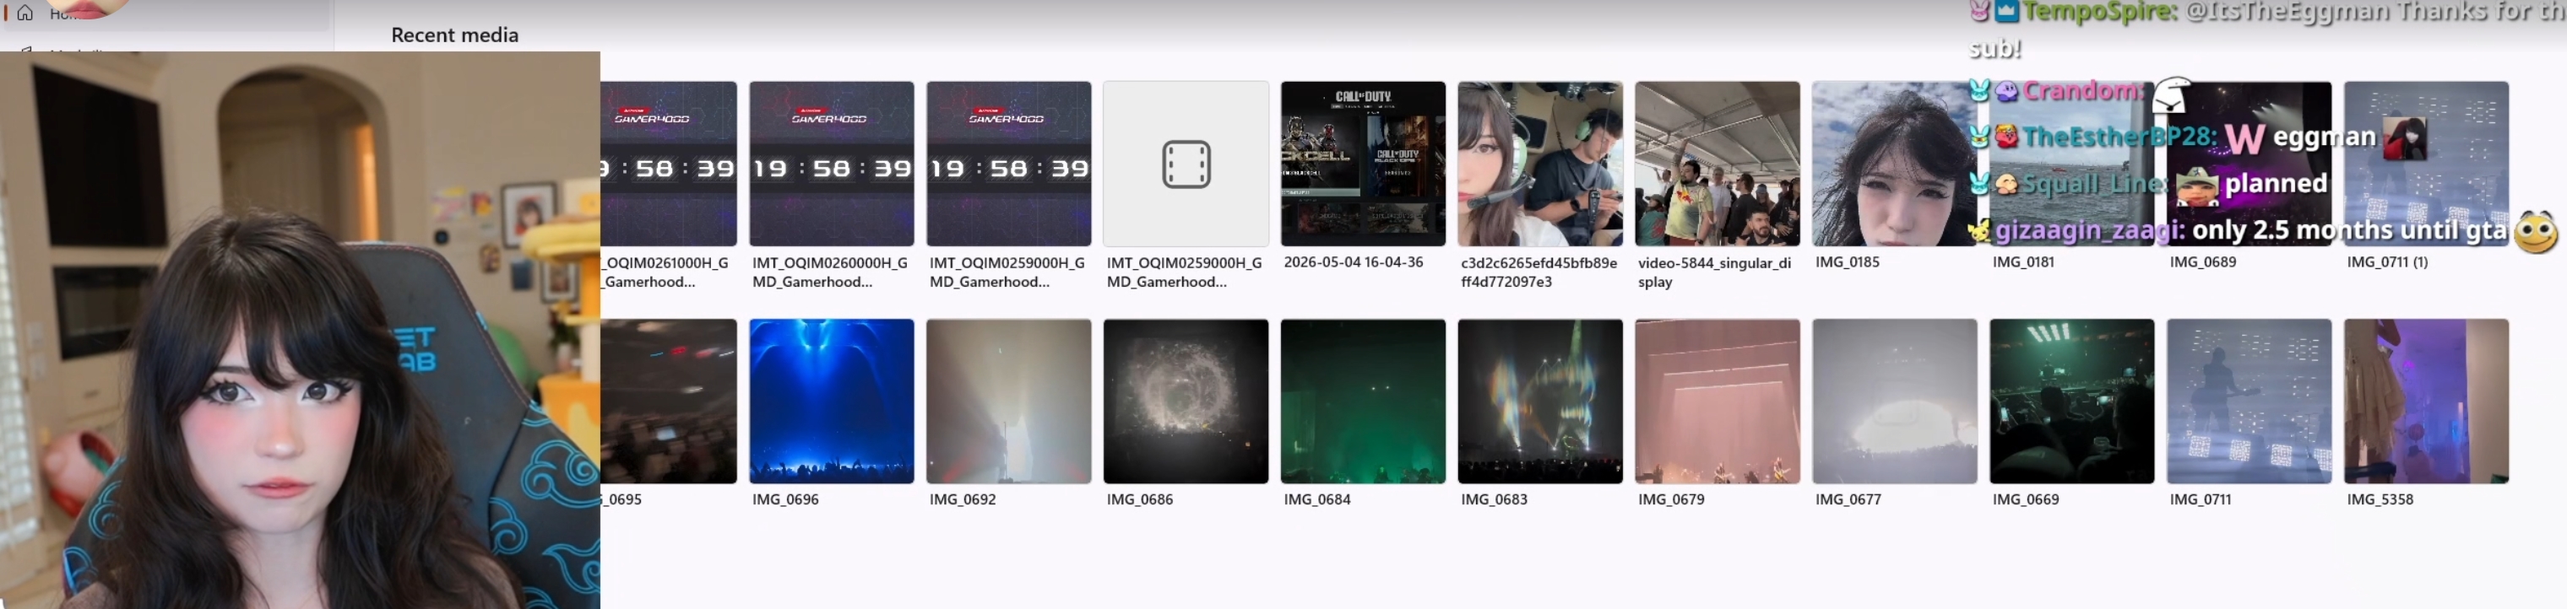Select the file name 'video-5844_singular_display'
2567x609 pixels.
(1714, 272)
